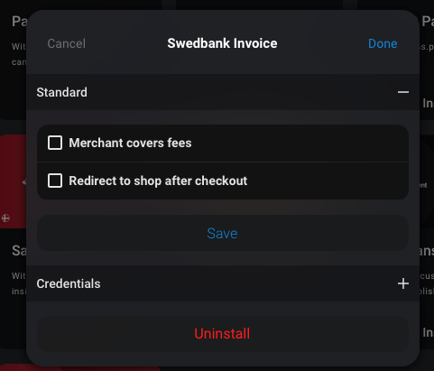Open the Credentials section header
This screenshot has width=434, height=371.
point(223,283)
